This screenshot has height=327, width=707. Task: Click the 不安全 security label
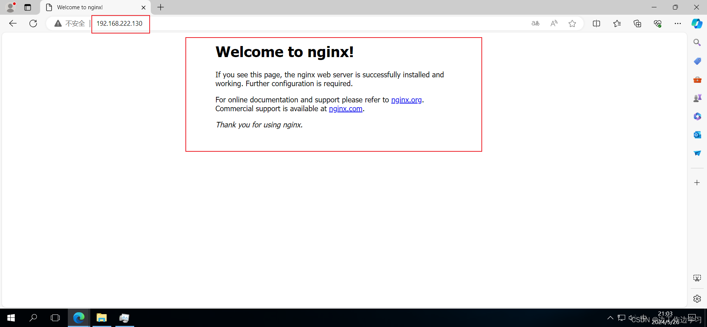click(75, 24)
